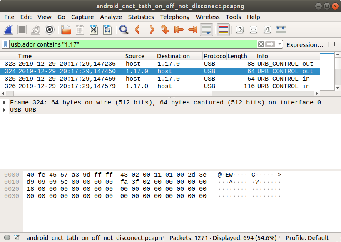Close capture file X icon
Viewport: 341px width, 242px height.
click(94, 30)
